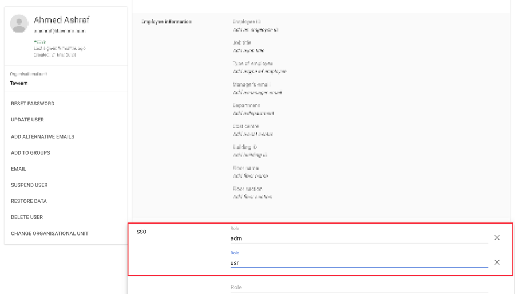Click Add to Groups

coord(30,153)
